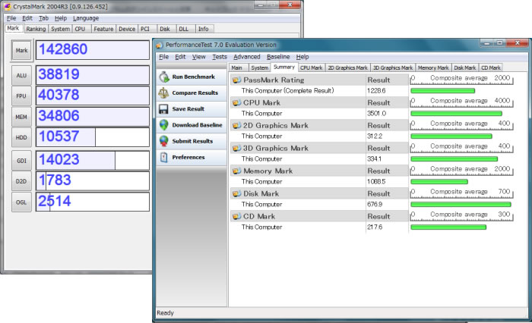
Task: Click the PassMark Rating row icon
Action: (x=236, y=80)
